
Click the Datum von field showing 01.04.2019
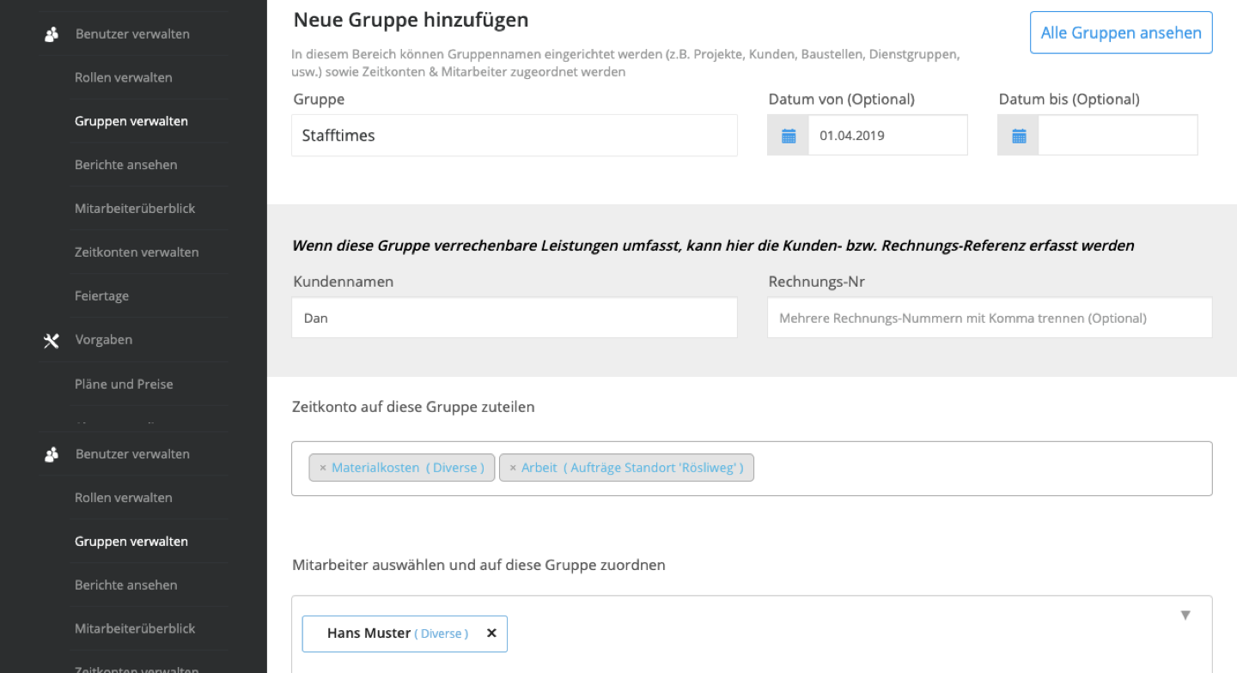tap(887, 136)
